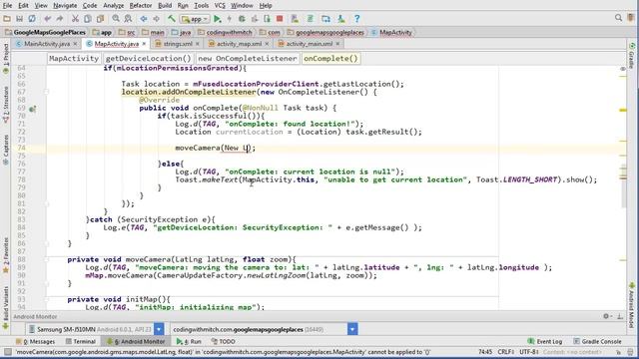Click the Open folder toolbar icon
Screen dimensions: 639x359
(7, 19)
